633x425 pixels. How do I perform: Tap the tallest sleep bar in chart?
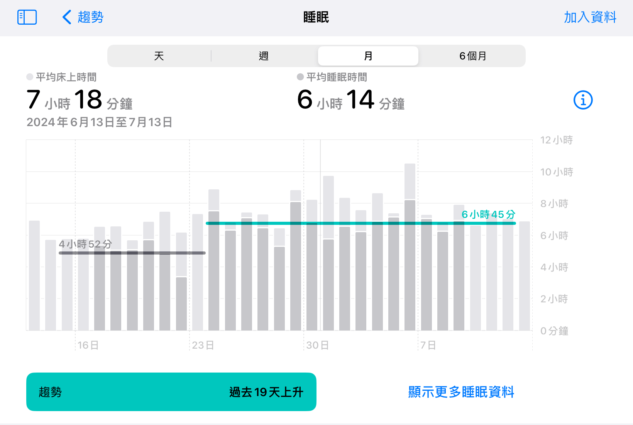coord(410,247)
